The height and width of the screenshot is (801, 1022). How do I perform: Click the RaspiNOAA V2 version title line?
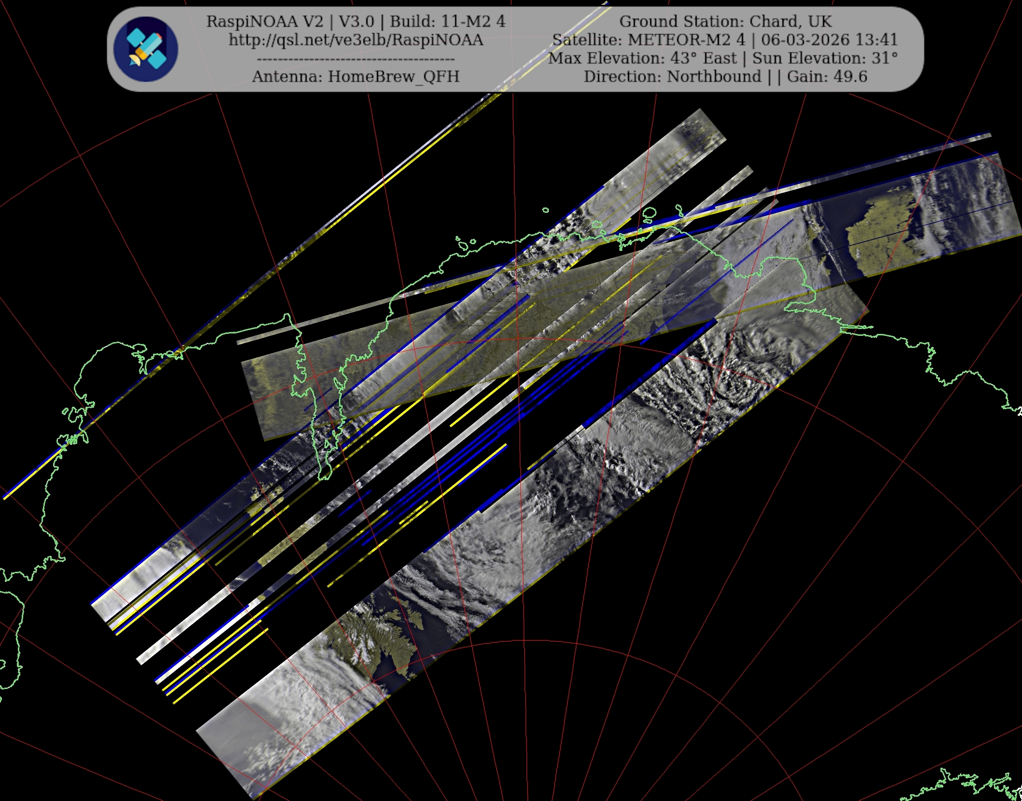coord(356,22)
